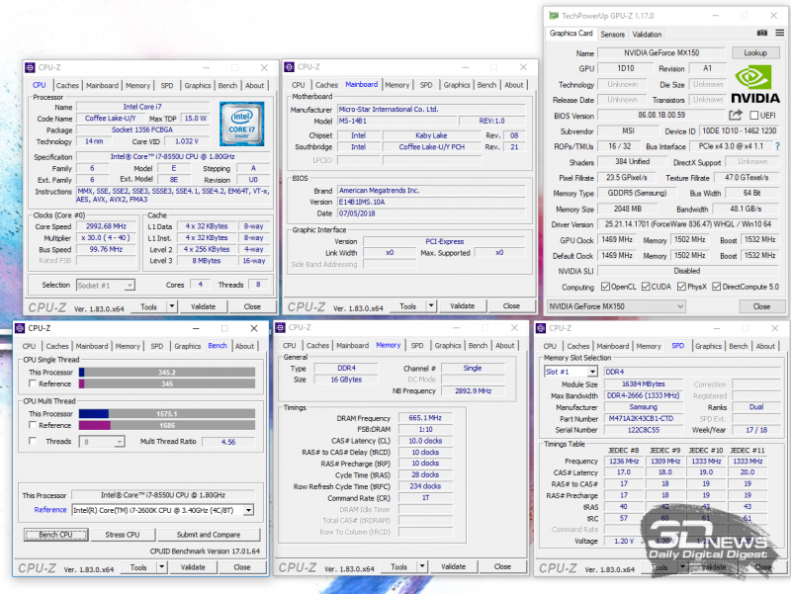The height and width of the screenshot is (594, 791).
Task: Open the Slot #1 memory slot dropdown
Action: pos(571,372)
